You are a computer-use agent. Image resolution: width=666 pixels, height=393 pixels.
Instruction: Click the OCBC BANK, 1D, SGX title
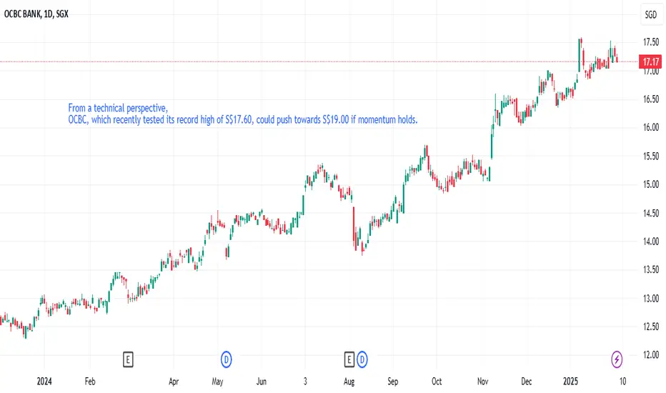tap(36, 14)
